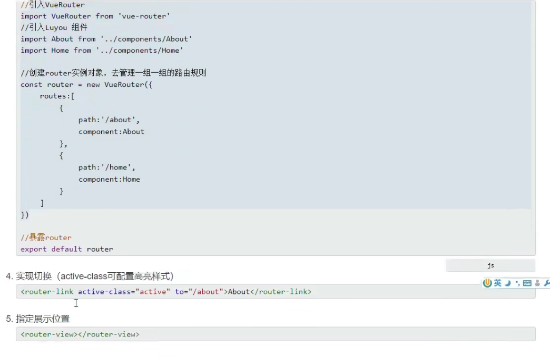Click the IME user account icon

tap(537, 283)
